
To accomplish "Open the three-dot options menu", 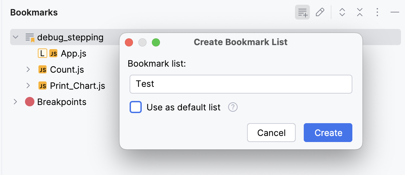I will [x=377, y=12].
